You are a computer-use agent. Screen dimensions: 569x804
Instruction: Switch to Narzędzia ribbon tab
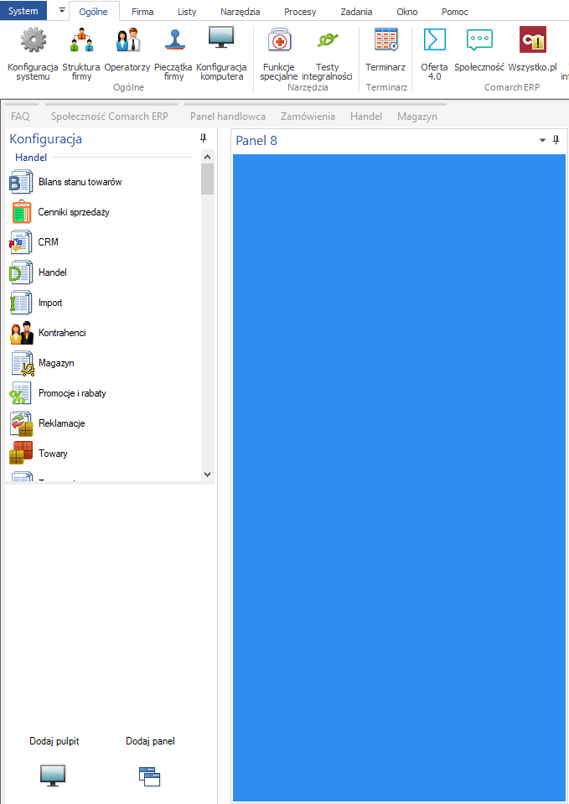240,11
